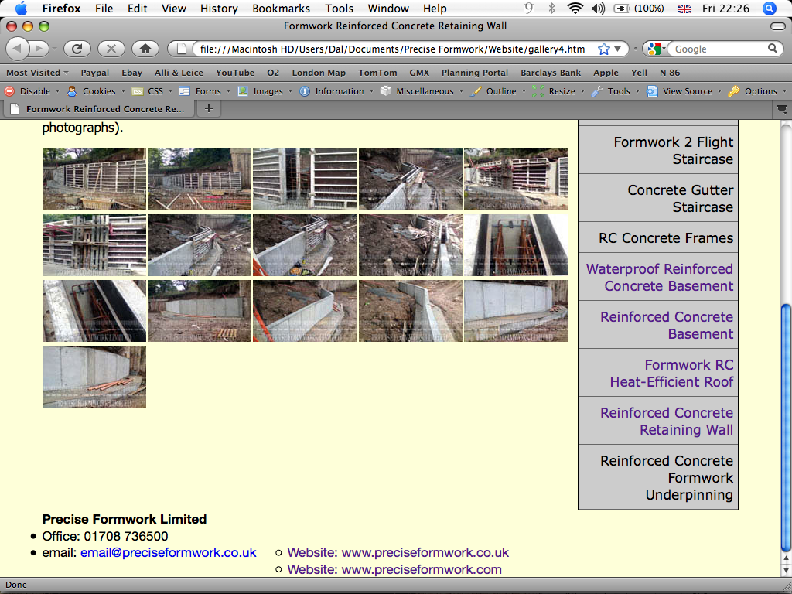The height and width of the screenshot is (594, 792).
Task: Open the View menu
Action: 174,9
